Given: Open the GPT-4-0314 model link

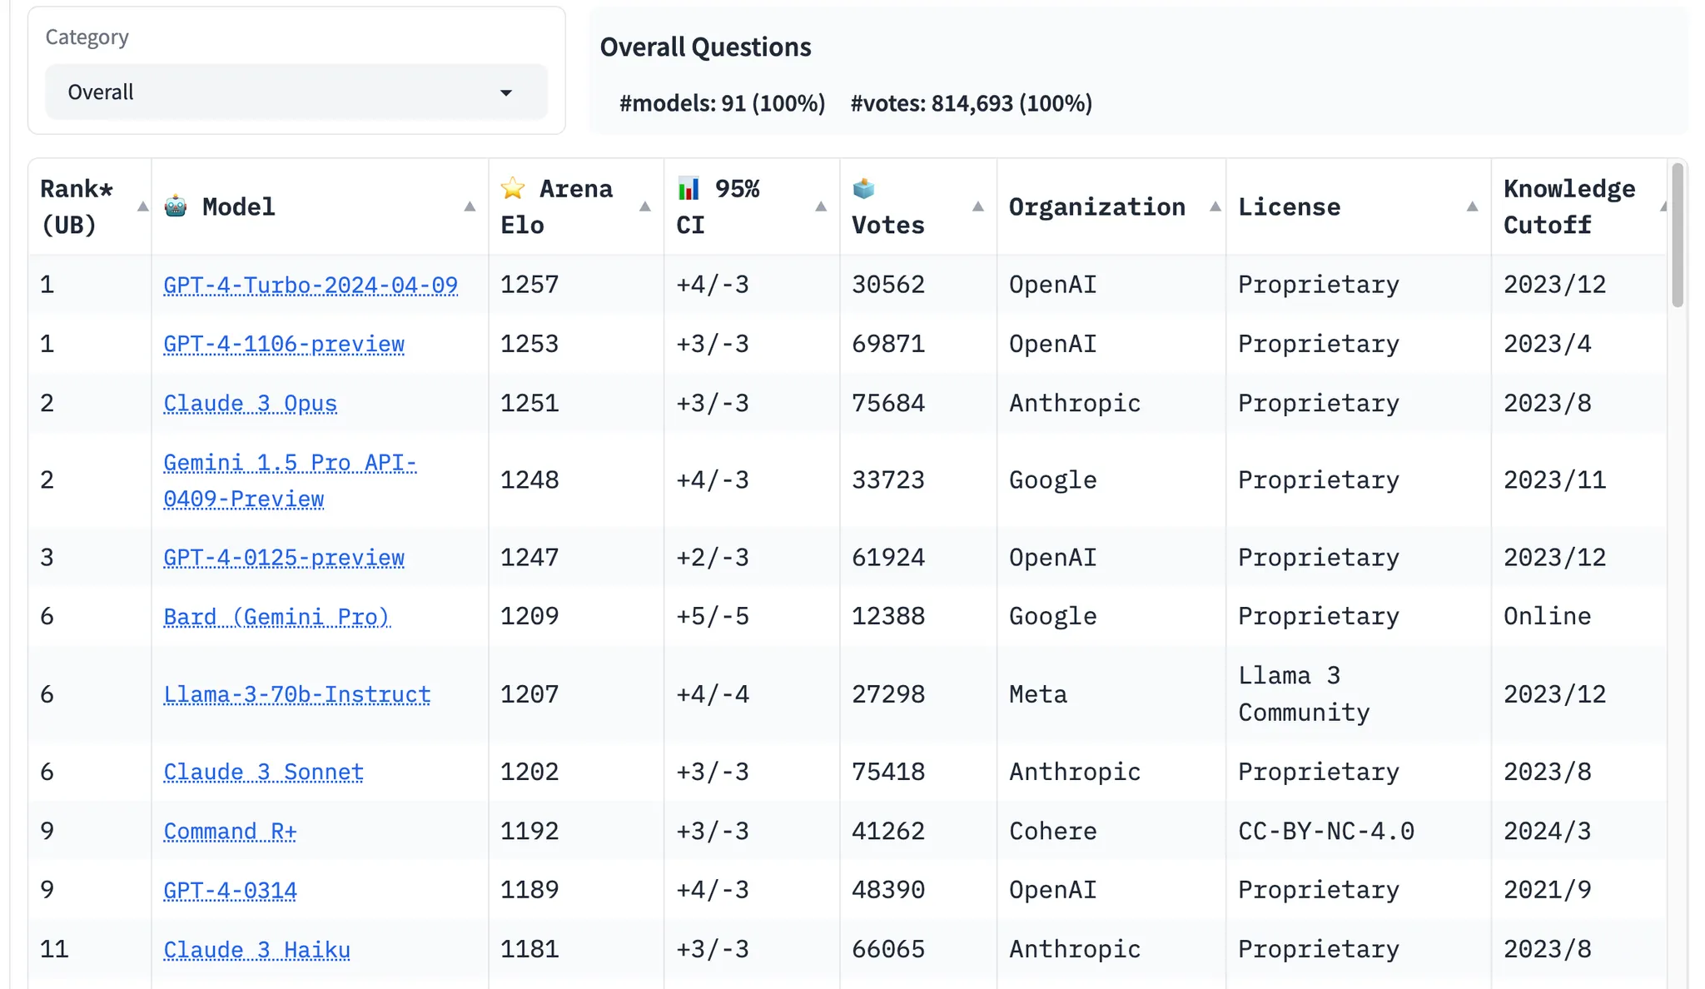Looking at the screenshot, I should coord(230,891).
